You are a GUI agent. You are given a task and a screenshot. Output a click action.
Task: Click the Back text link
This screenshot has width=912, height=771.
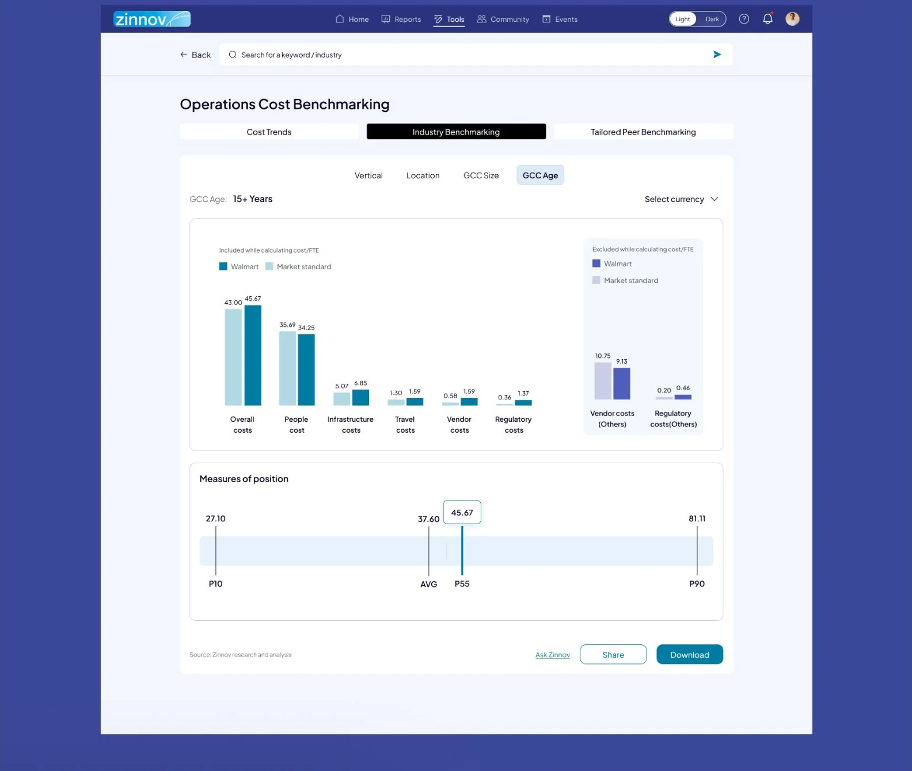tap(201, 55)
